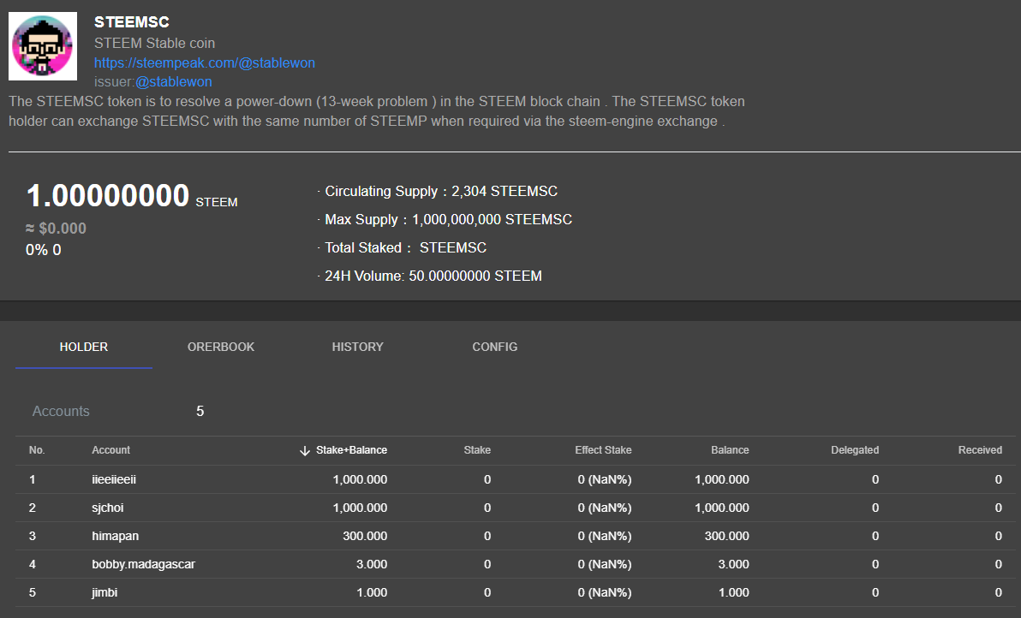Click the ≈ $0.000 price estimate
The image size is (1021, 618).
click(56, 229)
